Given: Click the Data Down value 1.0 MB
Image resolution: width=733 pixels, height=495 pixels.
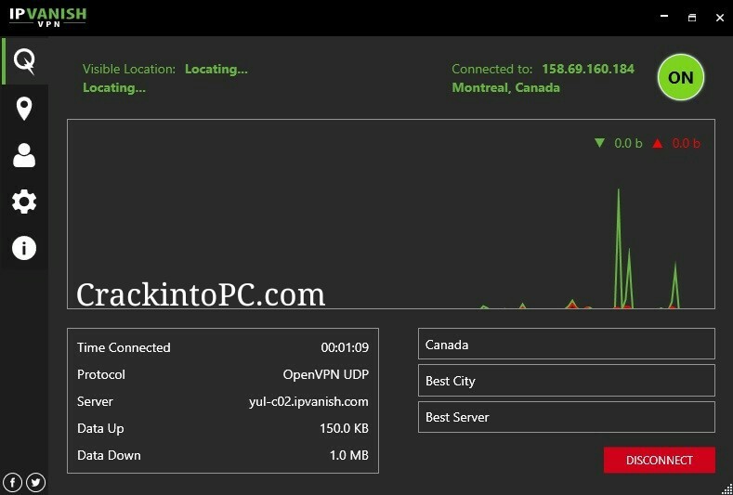Looking at the screenshot, I should pos(349,455).
